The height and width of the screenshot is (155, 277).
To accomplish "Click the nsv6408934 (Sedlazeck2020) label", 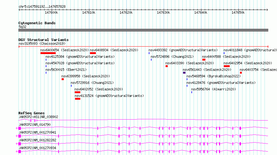I will coord(114,50).
